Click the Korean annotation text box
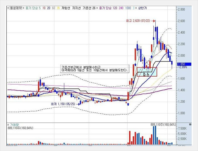The height and width of the screenshot is (151, 198). pos(95,69)
